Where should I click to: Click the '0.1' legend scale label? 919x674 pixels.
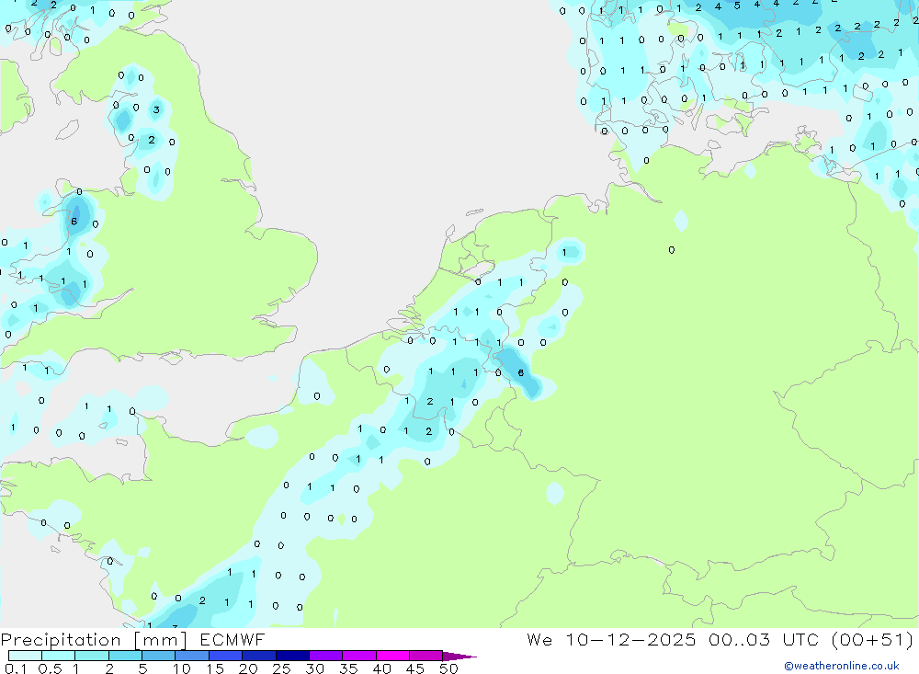coord(16,668)
